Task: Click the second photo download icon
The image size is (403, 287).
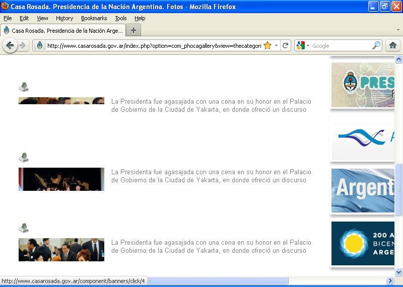Action: coord(24,158)
